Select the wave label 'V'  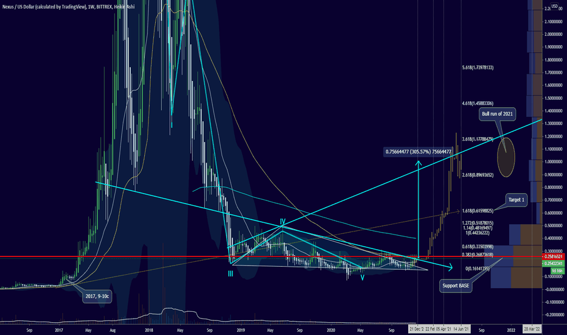coord(362,278)
